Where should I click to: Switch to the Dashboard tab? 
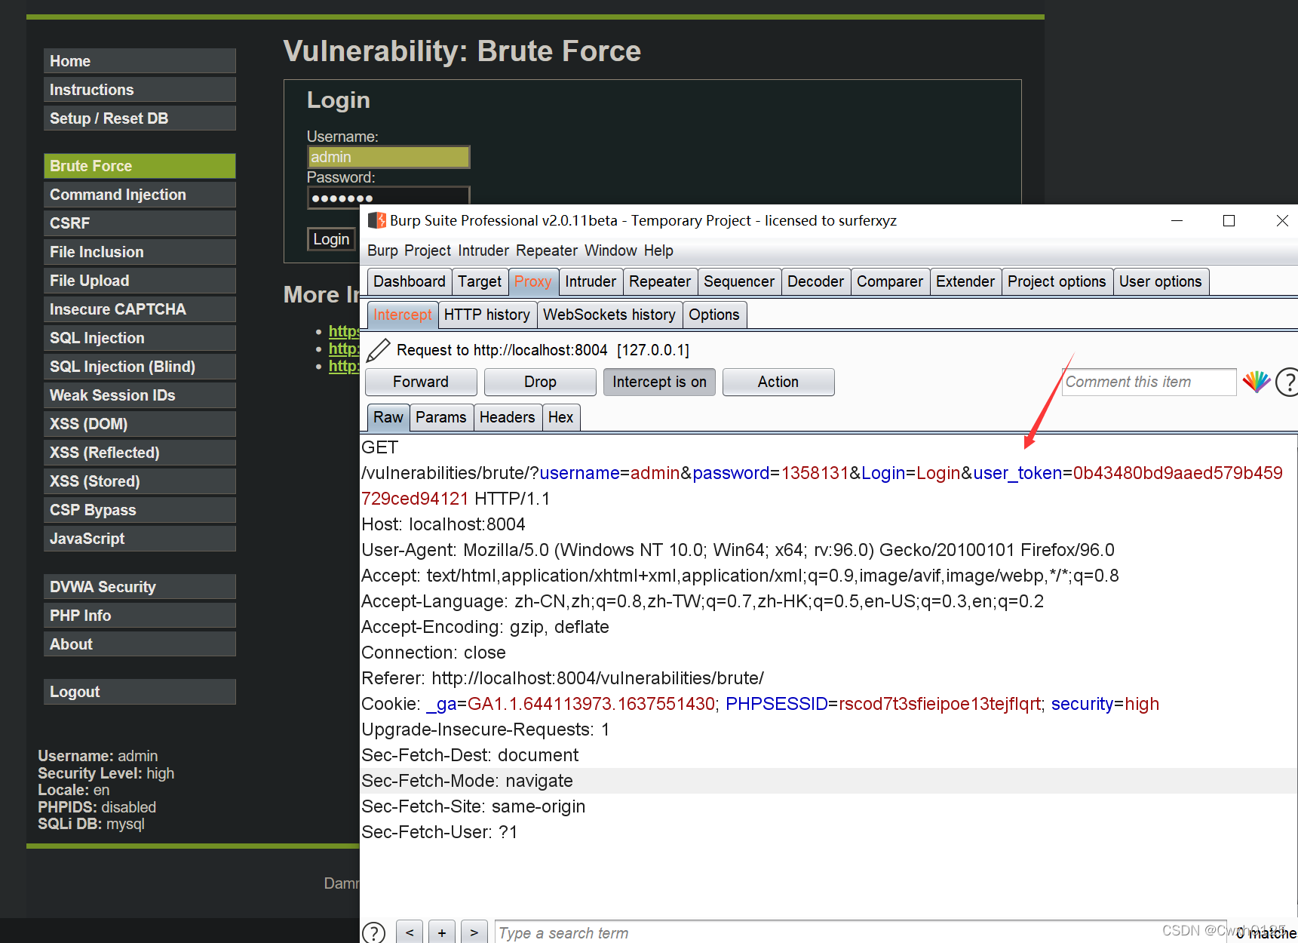(x=410, y=281)
